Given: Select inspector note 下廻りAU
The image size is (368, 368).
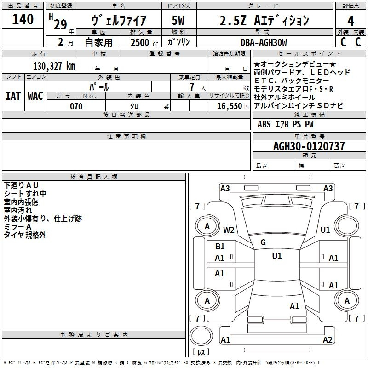Looking at the screenshot, I should 21,185.
